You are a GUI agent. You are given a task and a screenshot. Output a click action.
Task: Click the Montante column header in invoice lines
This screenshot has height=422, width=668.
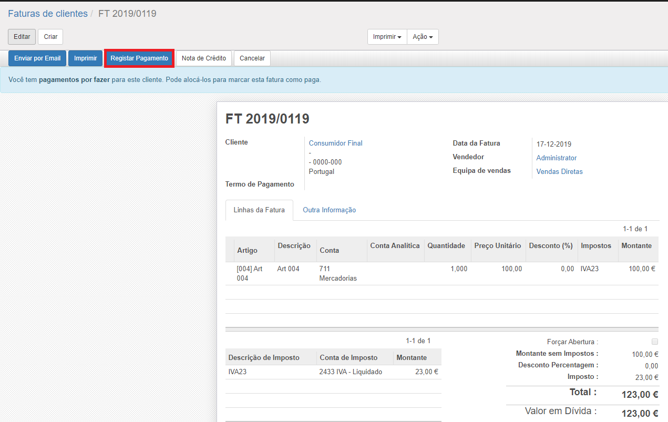636,245
